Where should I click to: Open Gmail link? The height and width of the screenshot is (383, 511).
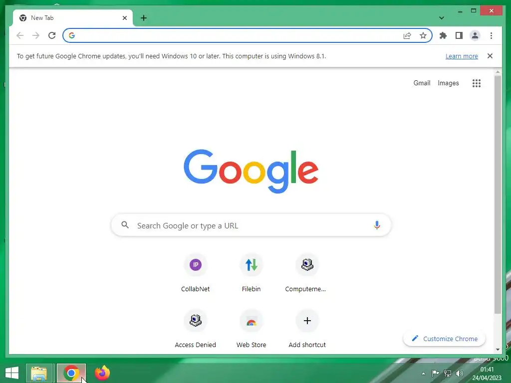[x=422, y=83]
